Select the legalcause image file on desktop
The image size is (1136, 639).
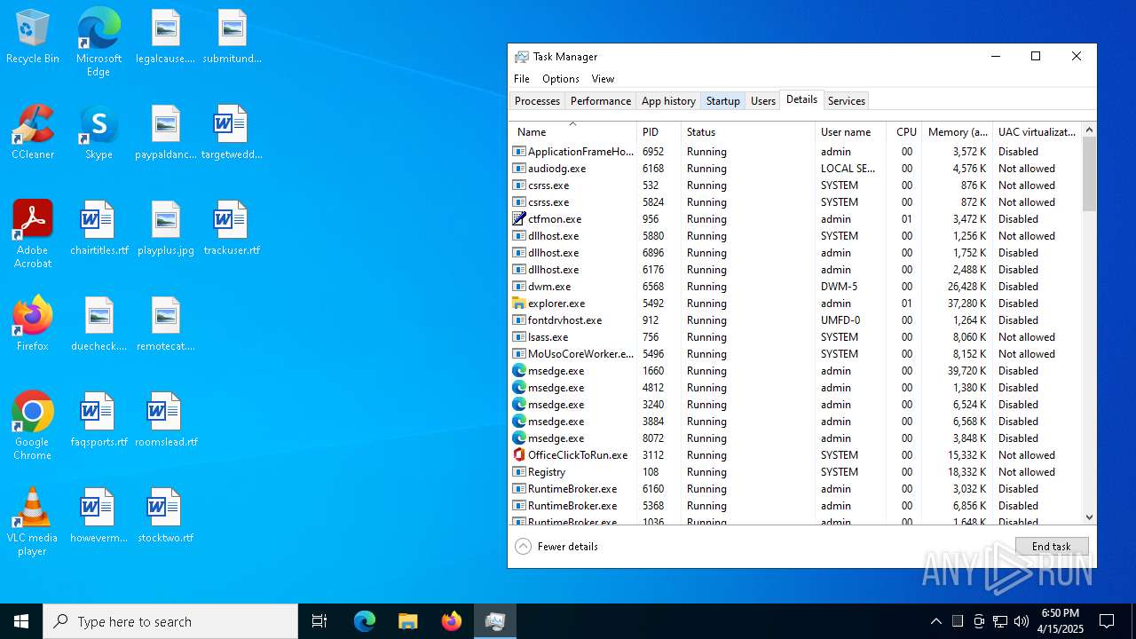pos(165,38)
